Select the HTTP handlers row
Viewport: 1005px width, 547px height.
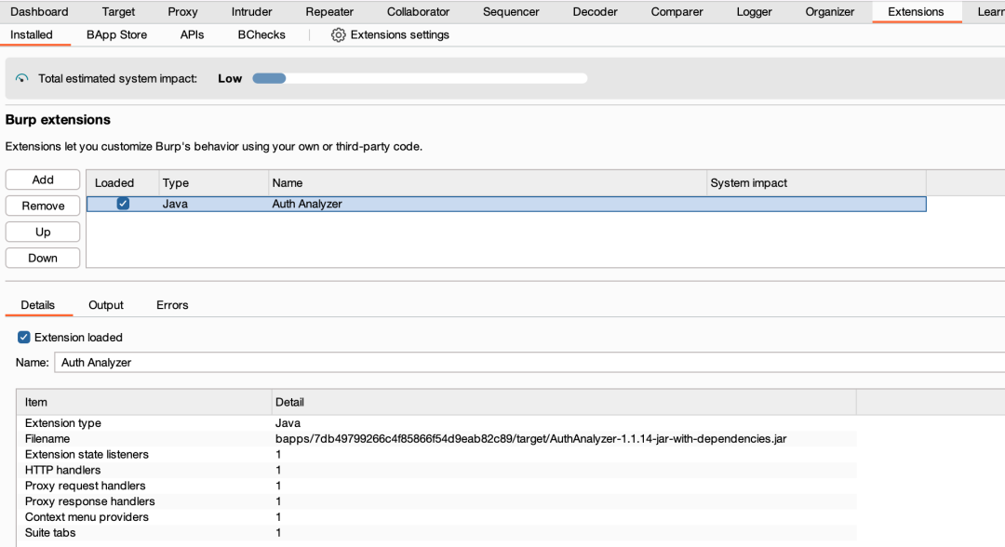(x=436, y=470)
